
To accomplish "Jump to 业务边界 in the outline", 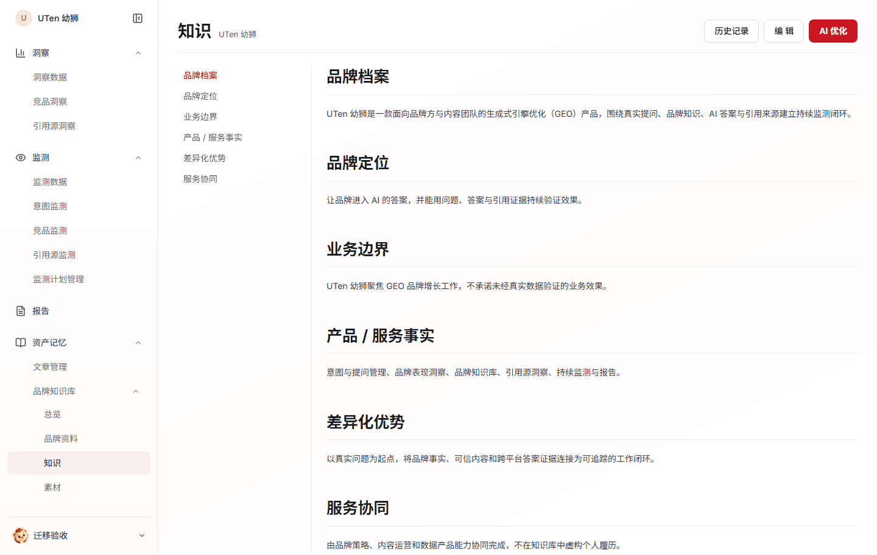I will pyautogui.click(x=200, y=117).
